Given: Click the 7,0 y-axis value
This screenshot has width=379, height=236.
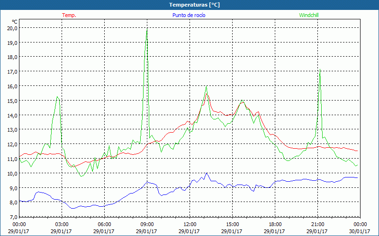Looking at the screenshot, I should coord(14,217).
